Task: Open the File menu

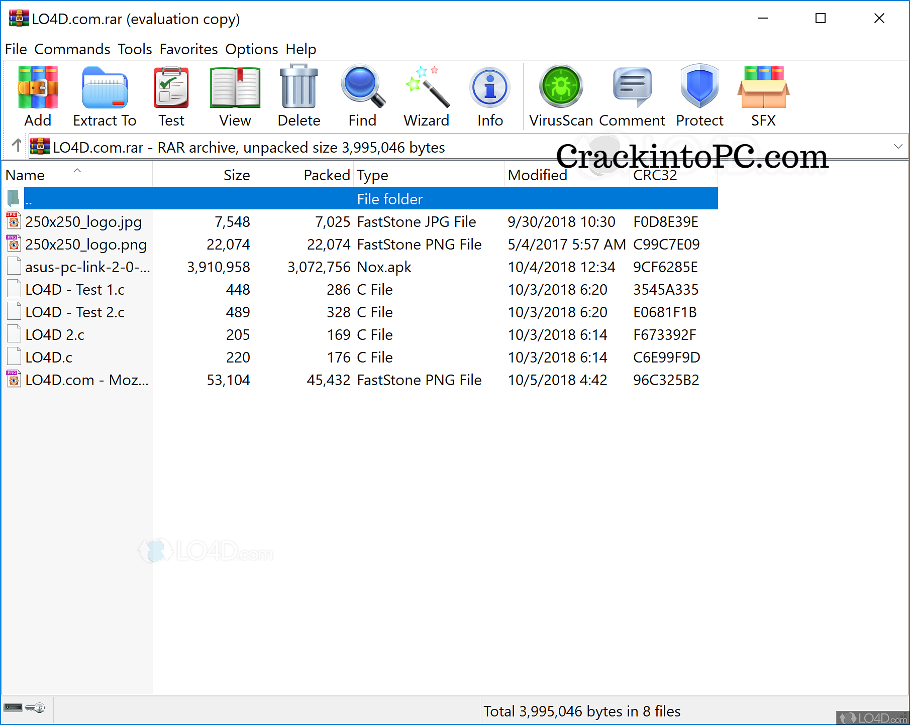Action: [x=16, y=49]
